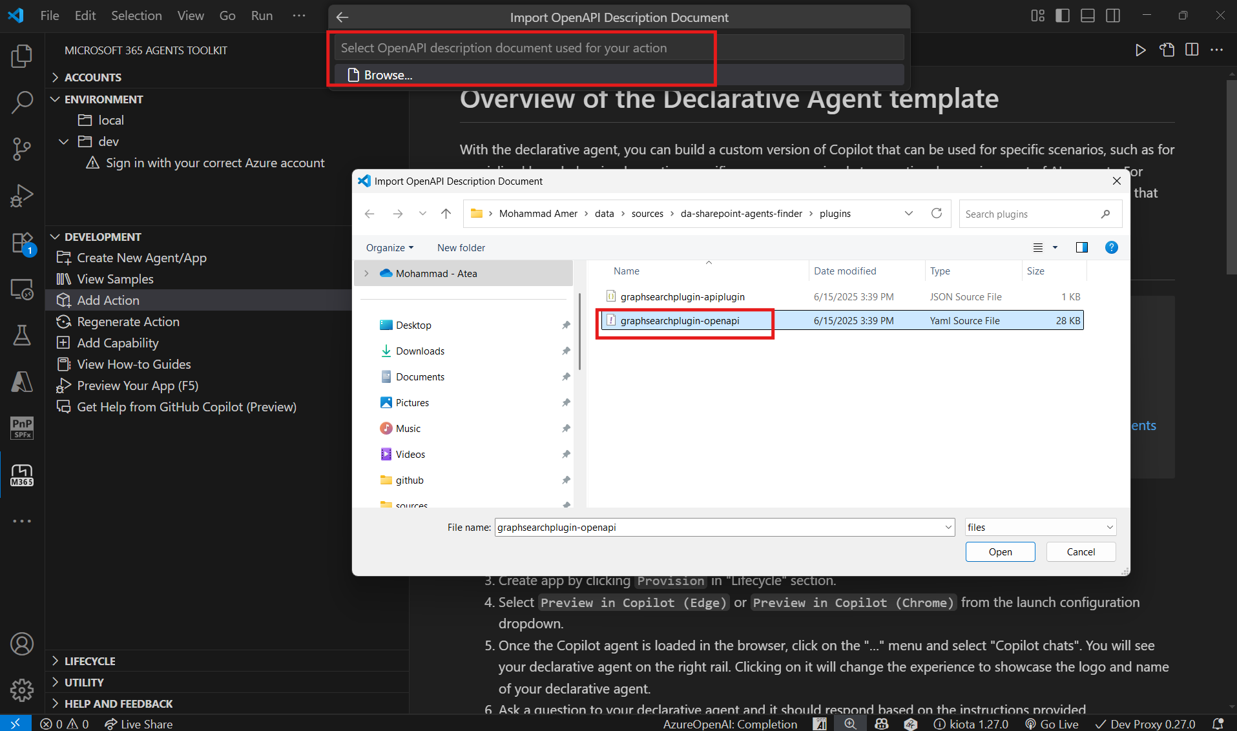
Task: Open Run and Debug view
Action: point(22,195)
